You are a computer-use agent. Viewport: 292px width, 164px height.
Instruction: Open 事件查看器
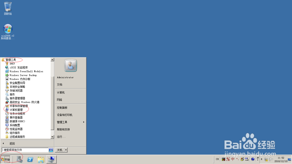click(14, 118)
